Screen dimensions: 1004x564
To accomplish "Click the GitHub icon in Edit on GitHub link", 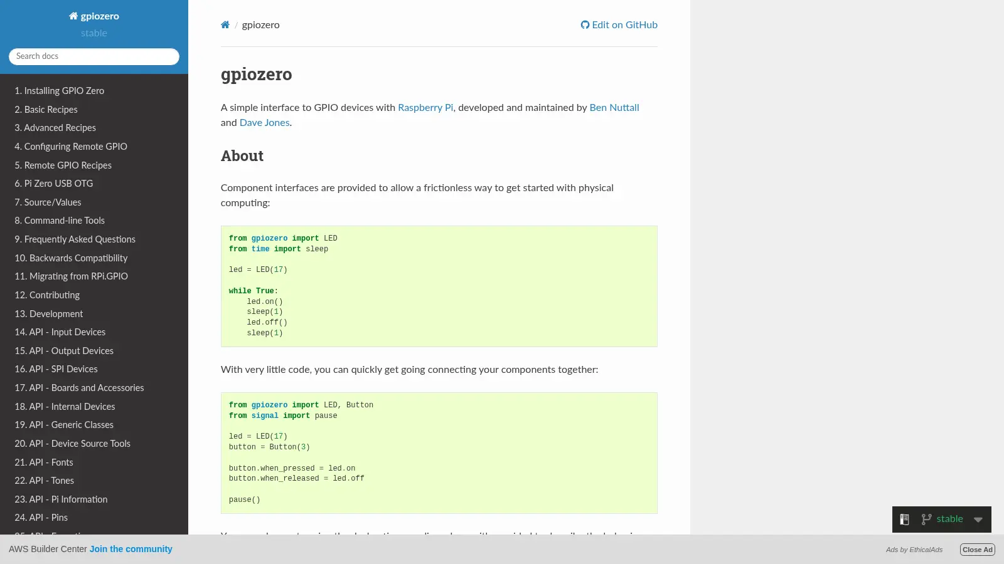I will [x=585, y=25].
